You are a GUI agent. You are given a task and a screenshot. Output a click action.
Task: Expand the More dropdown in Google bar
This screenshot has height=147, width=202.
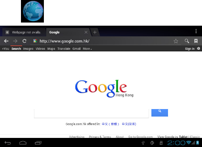click(x=87, y=49)
